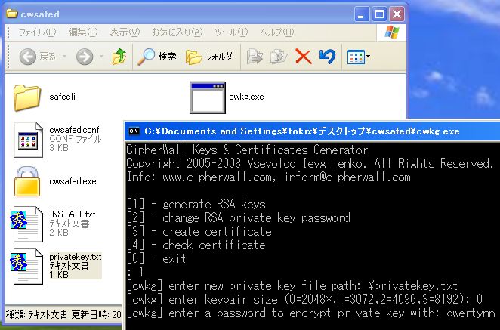Screen dimensions: 500x330
Task: Minimize the cwsafed Explorer window
Action: pos(361,14)
